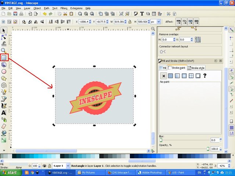Toggle Layer 1 visibility eye
The height and width of the screenshot is (176, 235).
44,166
